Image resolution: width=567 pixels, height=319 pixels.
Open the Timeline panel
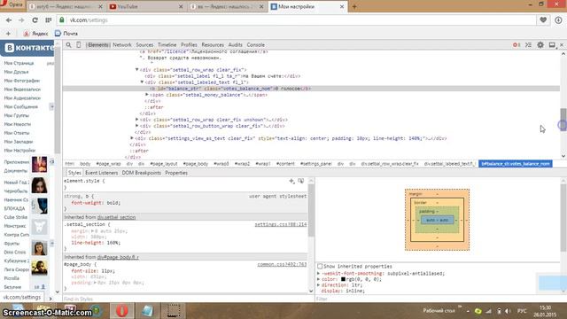(167, 45)
